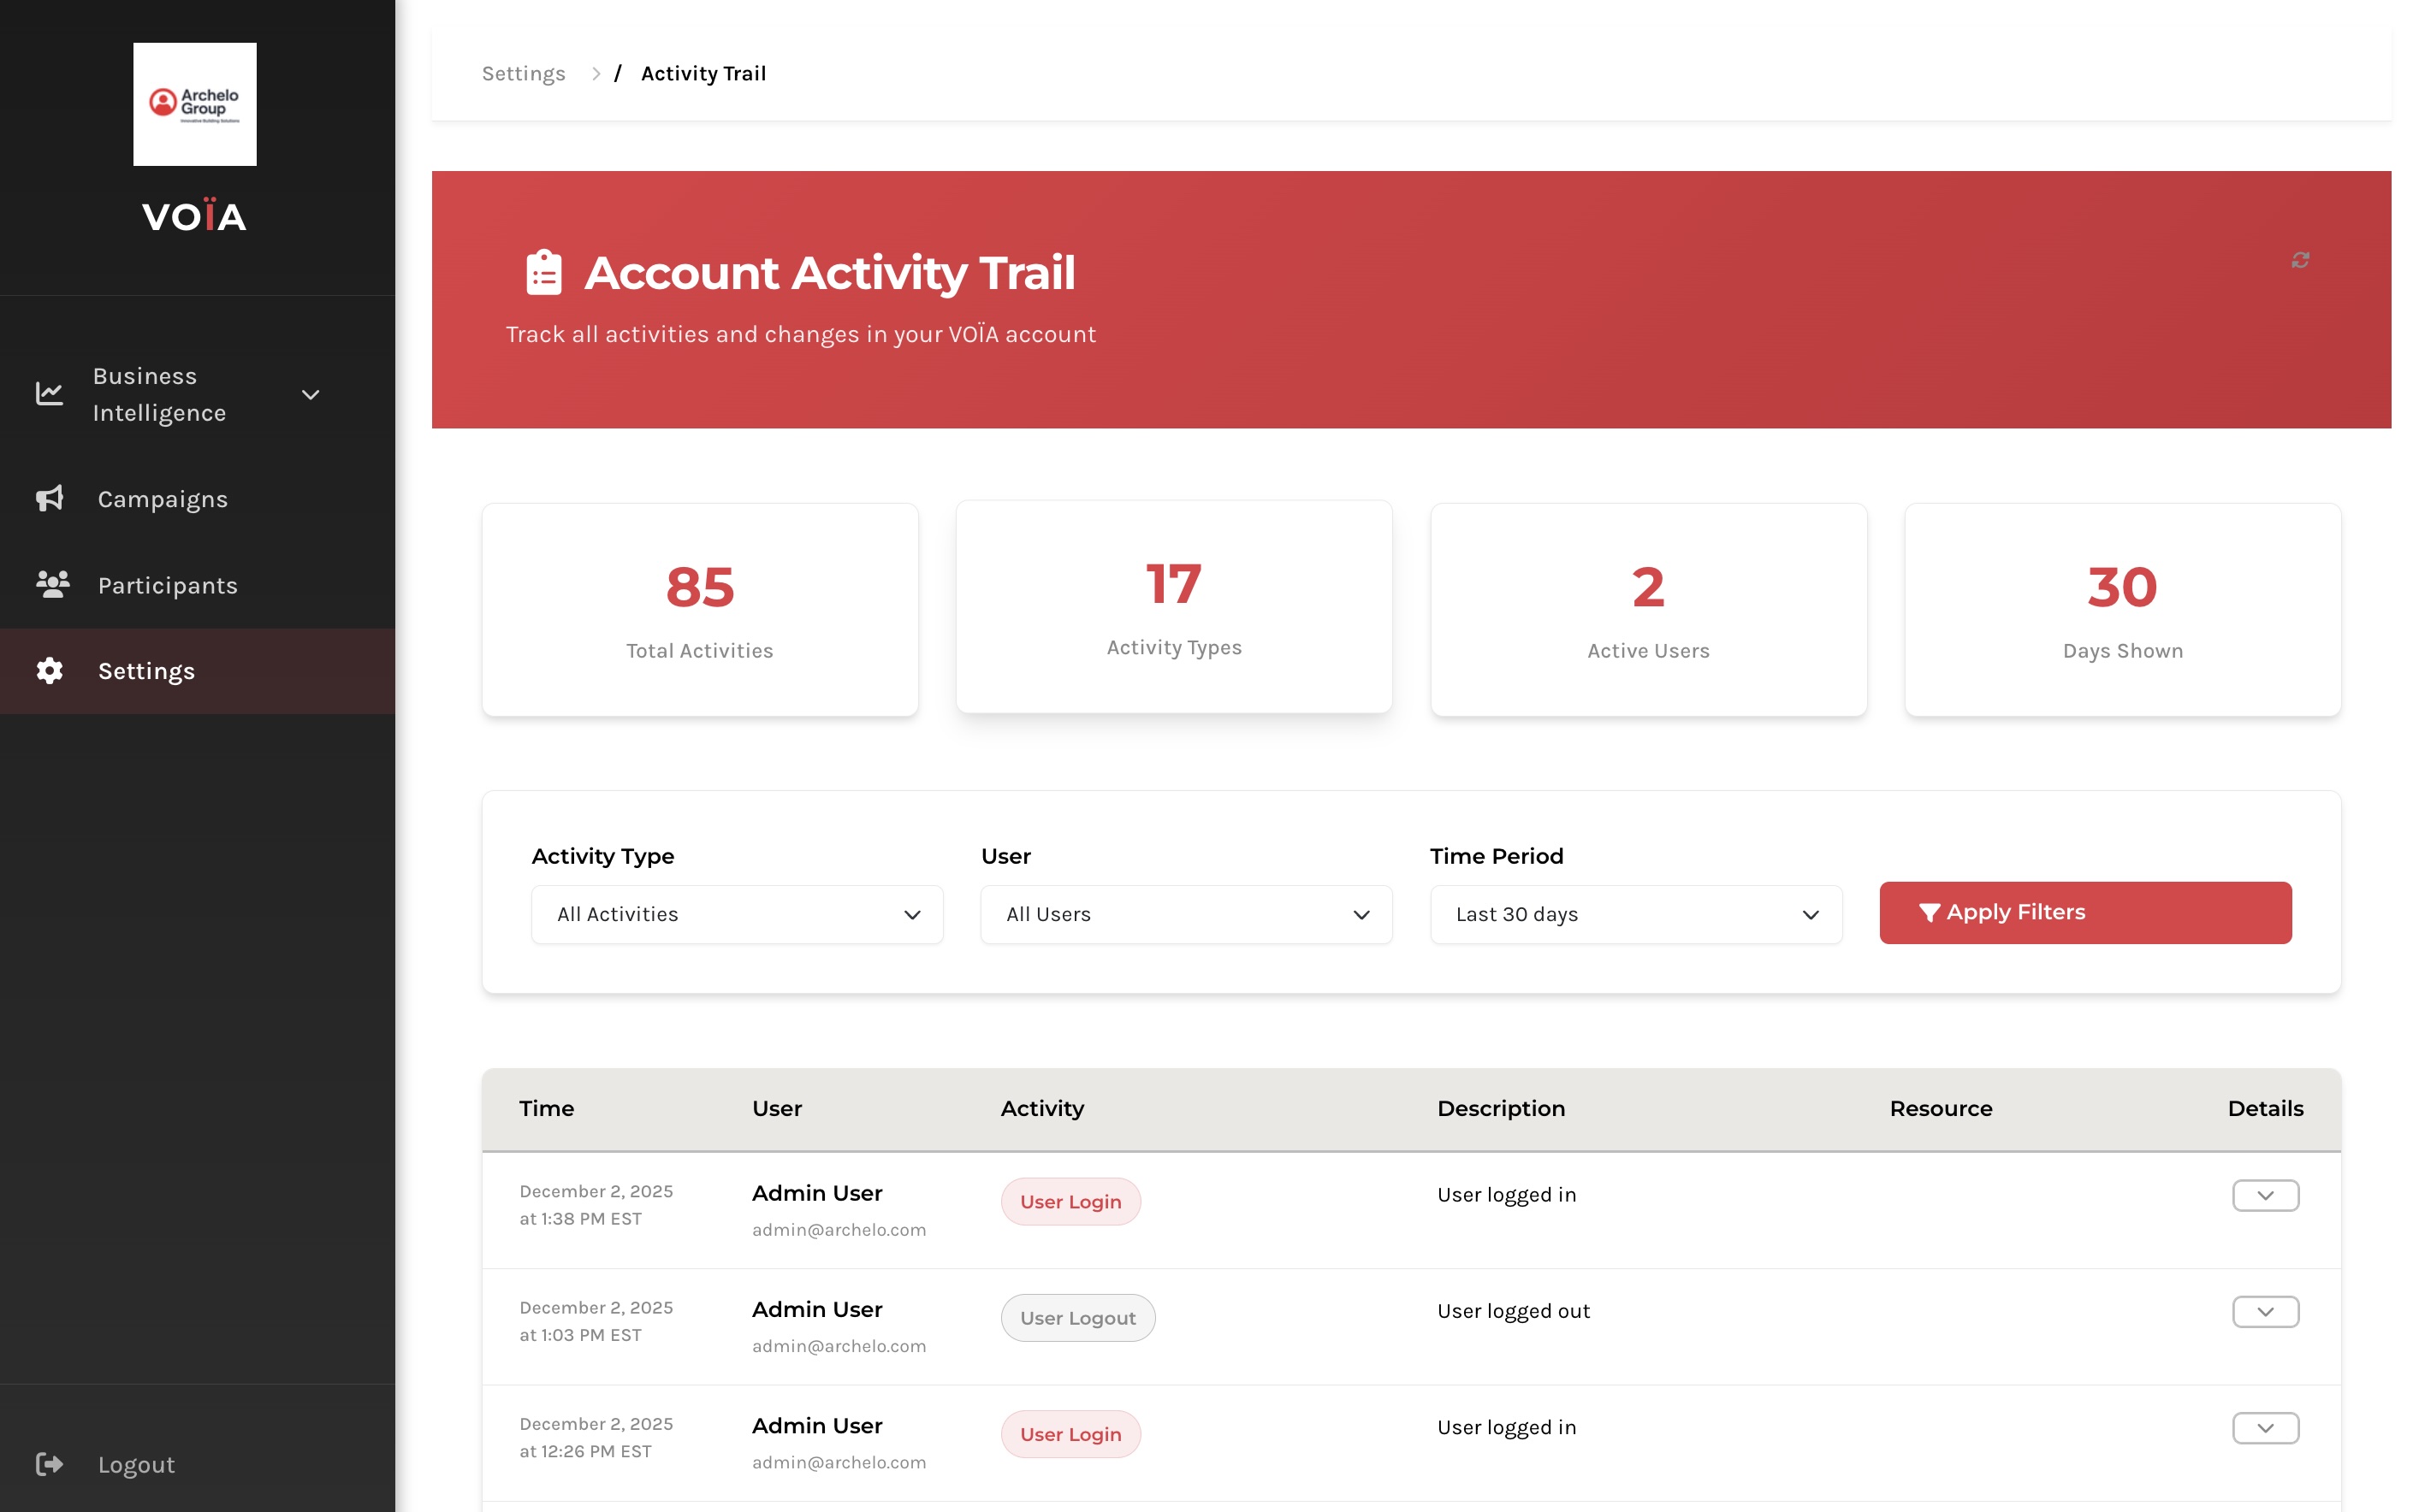2413x1512 pixels.
Task: Open Participants from the sidebar menu
Action: (167, 585)
